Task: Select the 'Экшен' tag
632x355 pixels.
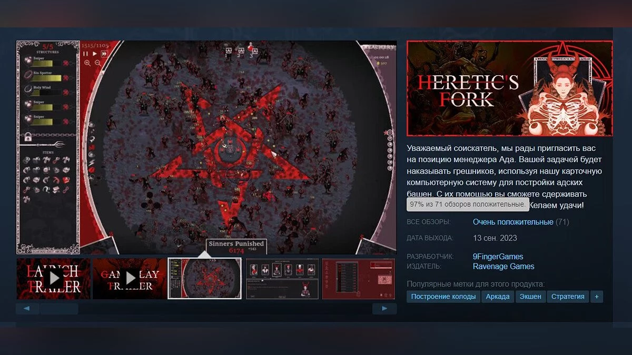Action: (530, 297)
